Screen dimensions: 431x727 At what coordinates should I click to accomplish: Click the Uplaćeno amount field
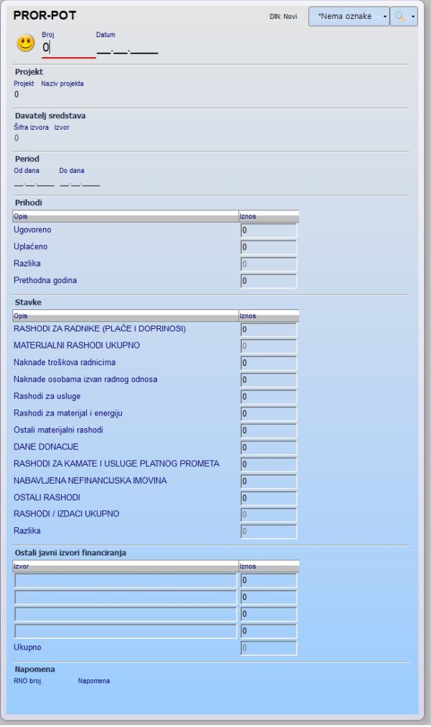pos(269,247)
